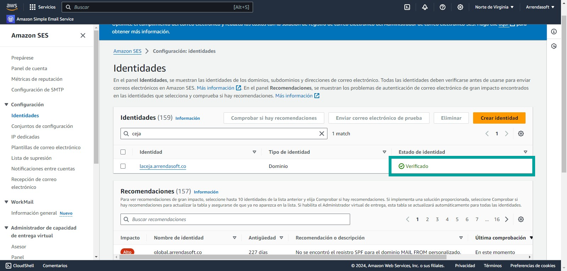The image size is (567, 271).
Task: Click the vertical scrollbar of sidebar
Action: [x=96, y=97]
